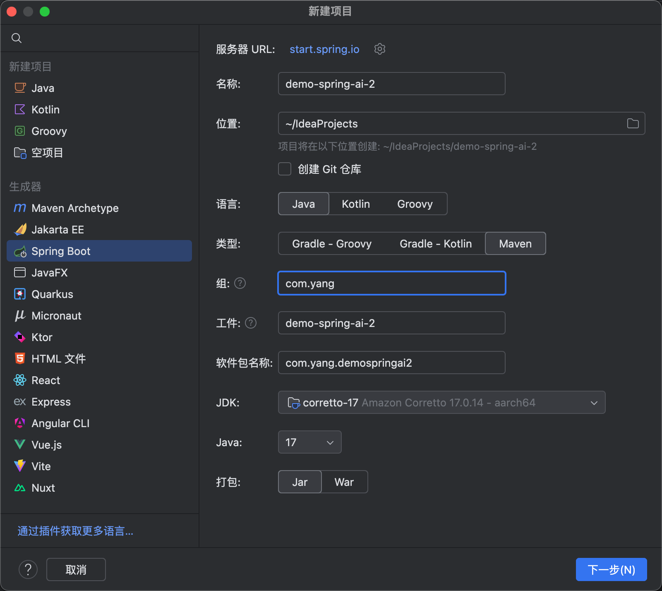Select Java as the language
662x591 pixels.
tap(304, 204)
